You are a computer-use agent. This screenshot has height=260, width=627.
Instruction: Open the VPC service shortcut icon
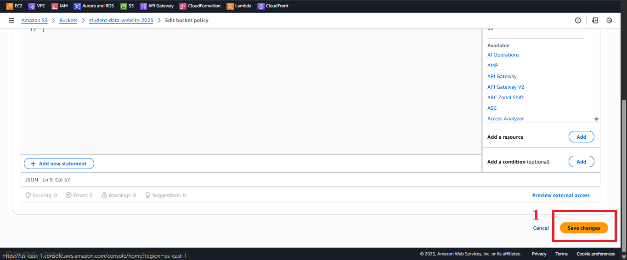coord(32,6)
